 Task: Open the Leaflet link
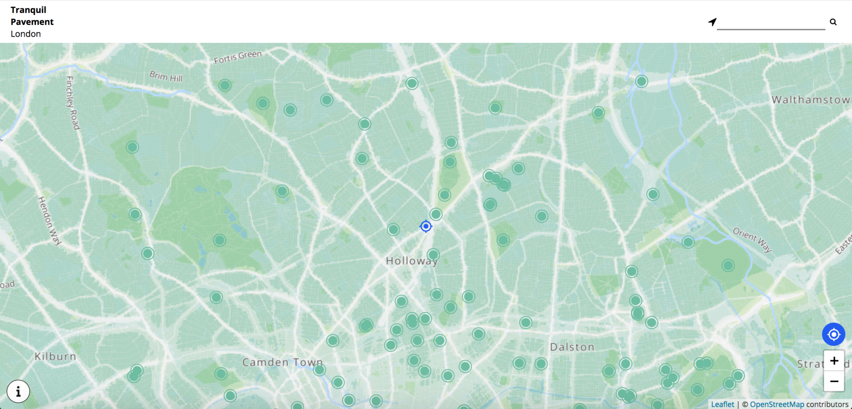(x=722, y=404)
